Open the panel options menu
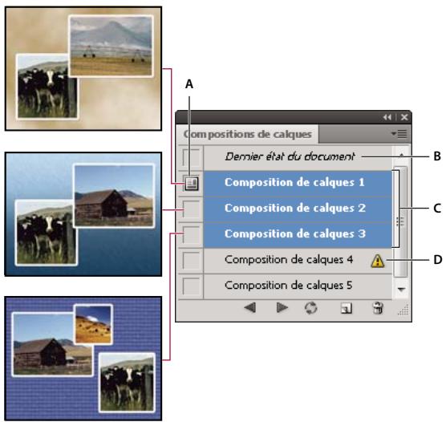446x422 pixels. coord(399,134)
